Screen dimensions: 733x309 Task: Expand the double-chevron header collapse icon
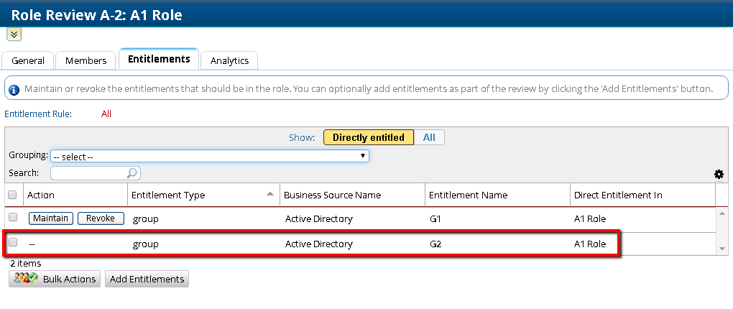coord(14,34)
